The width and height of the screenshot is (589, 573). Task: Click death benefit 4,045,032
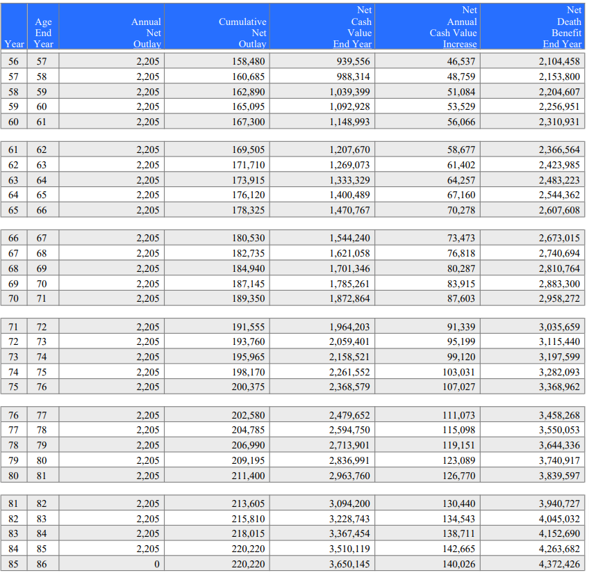point(559,519)
